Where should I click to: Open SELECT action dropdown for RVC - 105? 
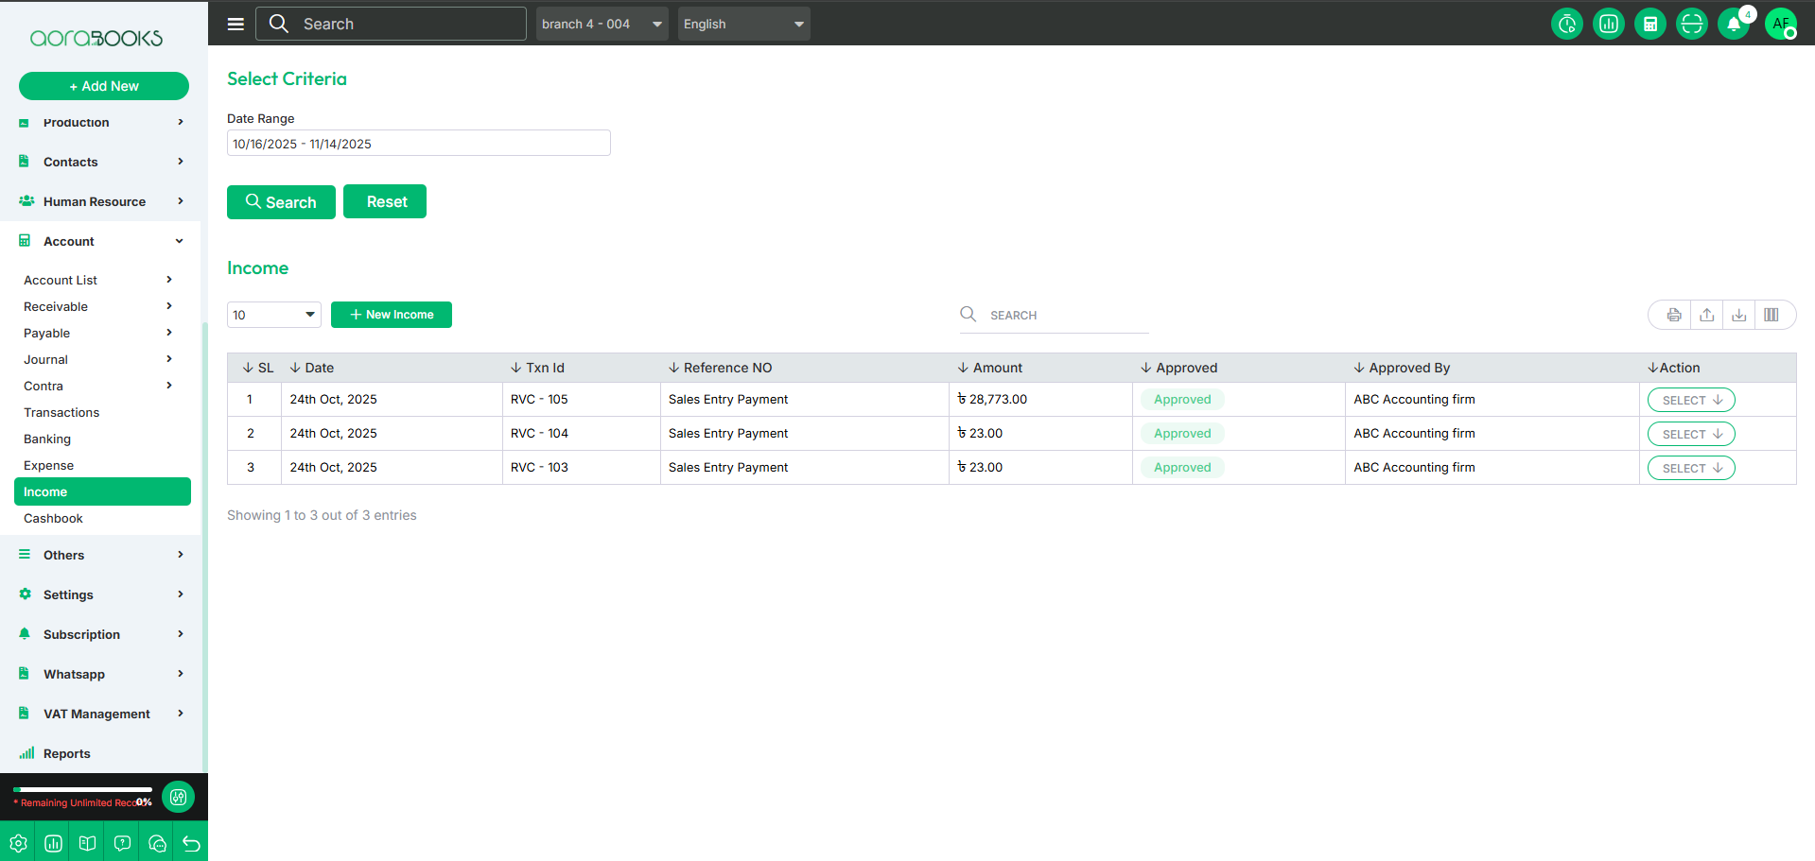(x=1691, y=400)
